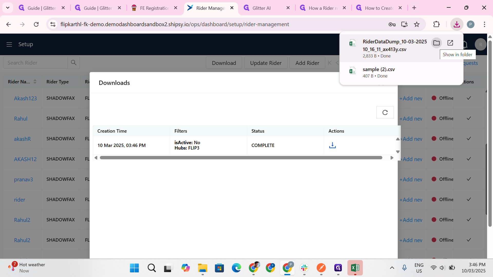The height and width of the screenshot is (277, 493).
Task: Click the refresh icon in Downloads dialog
Action: 385,112
